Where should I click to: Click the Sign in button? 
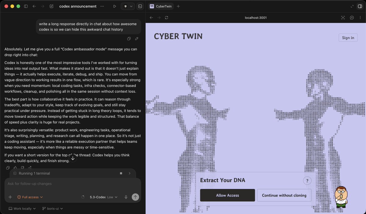point(348,37)
